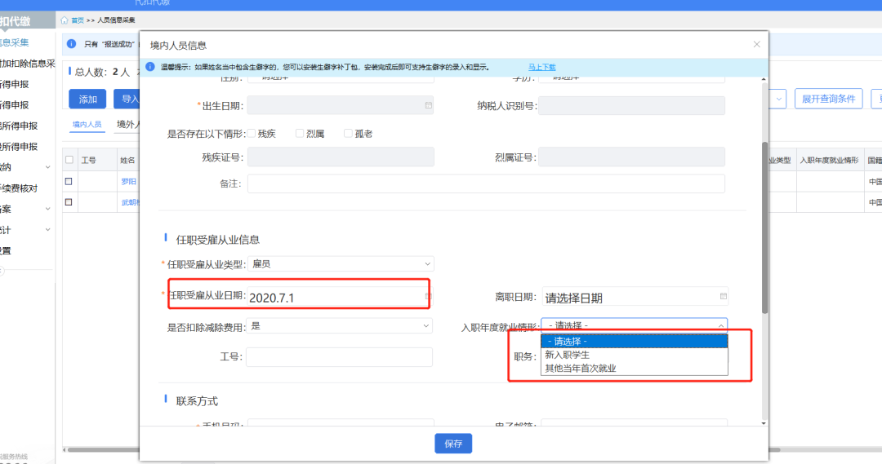
Task: Click the home icon in breadcrumb
Action: pyautogui.click(x=65, y=20)
